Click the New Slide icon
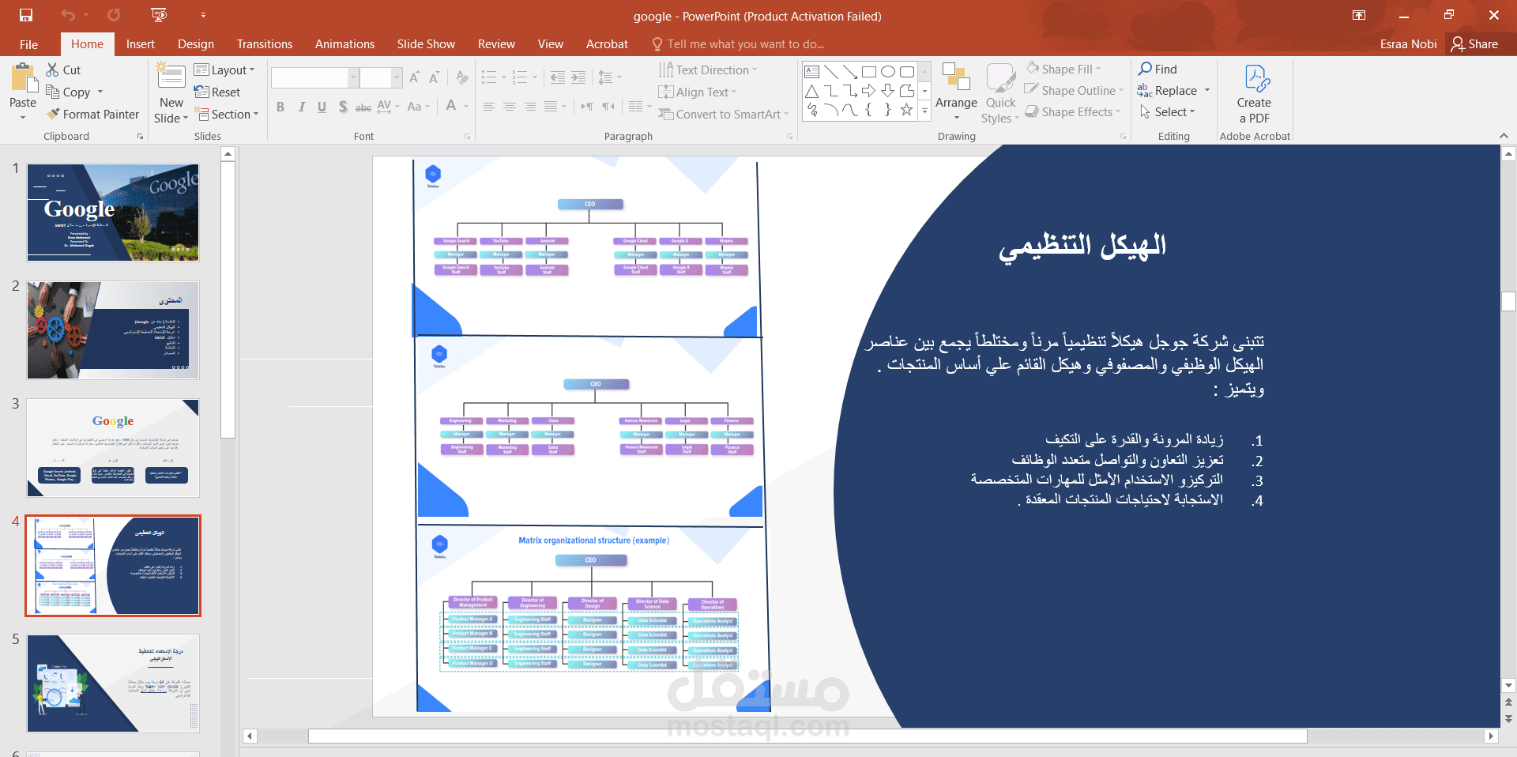Viewport: 1517px width, 757px height. tap(171, 77)
